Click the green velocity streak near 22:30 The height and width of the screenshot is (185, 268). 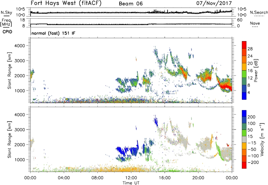coord(219,152)
